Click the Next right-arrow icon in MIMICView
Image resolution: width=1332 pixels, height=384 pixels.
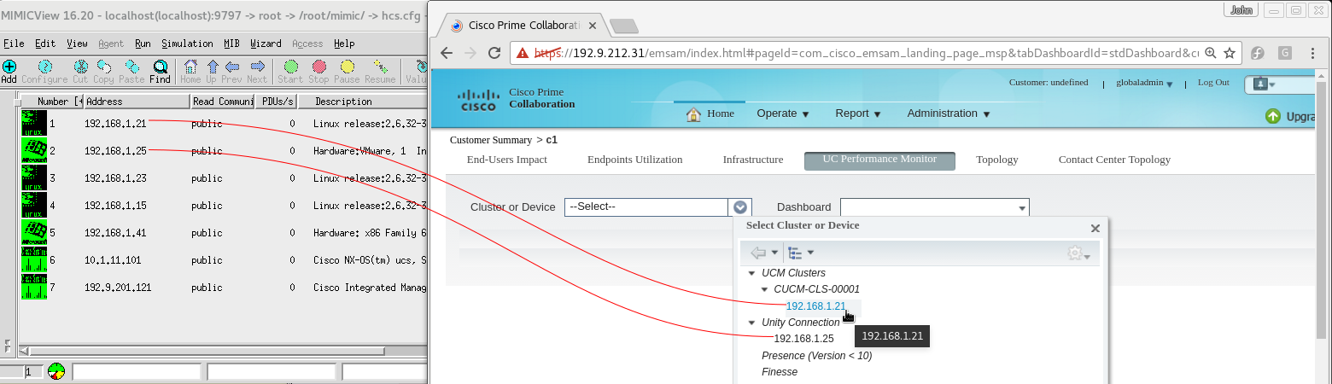point(256,67)
